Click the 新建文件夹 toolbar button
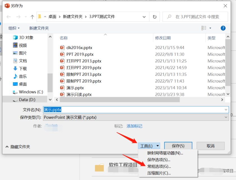Image resolution: width=236 pixels, height=180 pixels. pos(39,28)
